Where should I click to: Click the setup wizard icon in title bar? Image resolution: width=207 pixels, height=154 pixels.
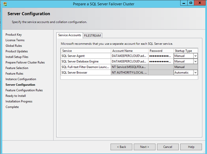click(x=4, y=4)
